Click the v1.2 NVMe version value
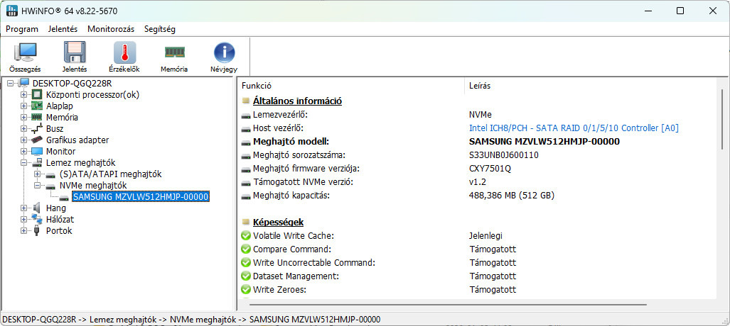 point(478,182)
